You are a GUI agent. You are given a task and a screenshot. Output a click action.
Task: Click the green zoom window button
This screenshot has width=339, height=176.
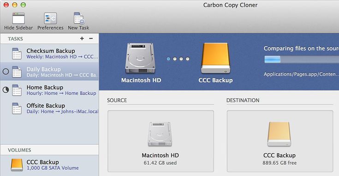[23, 5]
